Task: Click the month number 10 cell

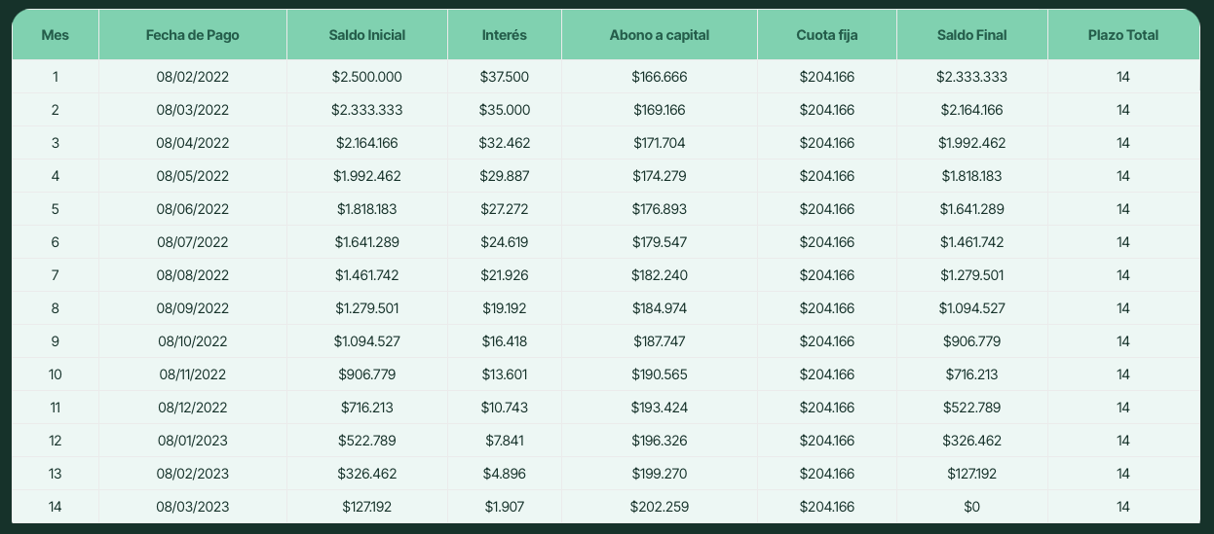Action: pos(56,374)
